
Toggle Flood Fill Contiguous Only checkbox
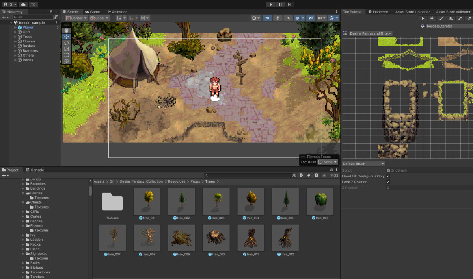388,176
